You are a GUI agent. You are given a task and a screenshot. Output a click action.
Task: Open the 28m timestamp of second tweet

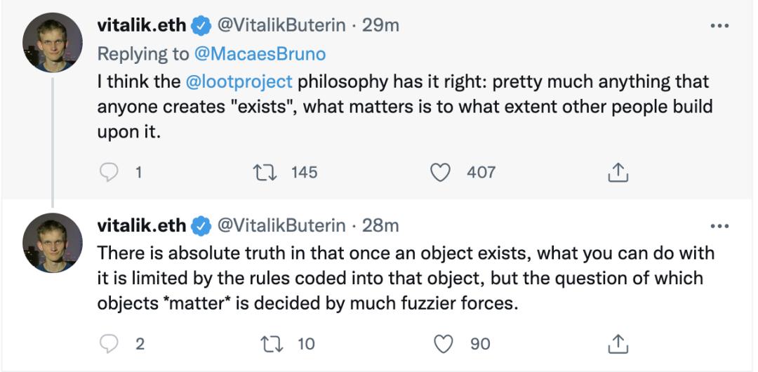coord(380,226)
